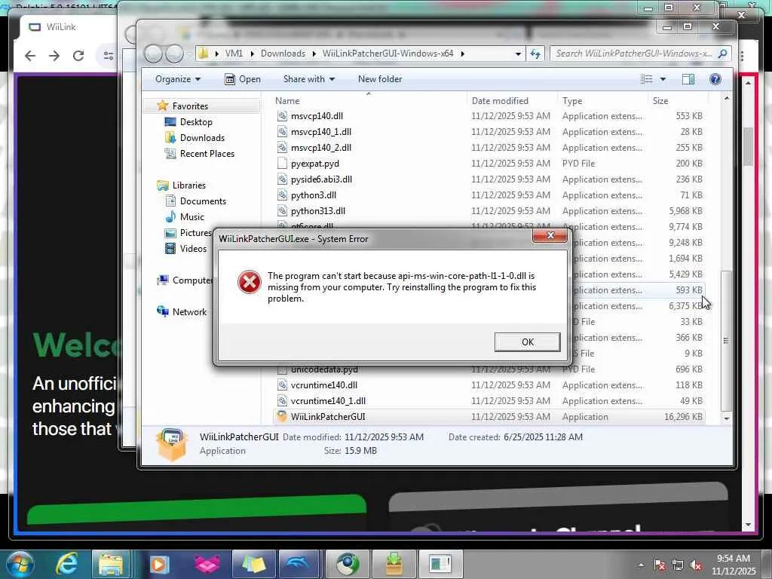This screenshot has height=579, width=772.
Task: Open the Dolphin emulator taskbar button
Action: pos(300,564)
